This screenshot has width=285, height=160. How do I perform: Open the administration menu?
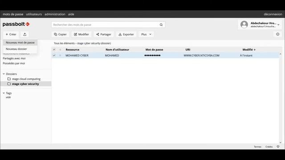(x=55, y=14)
